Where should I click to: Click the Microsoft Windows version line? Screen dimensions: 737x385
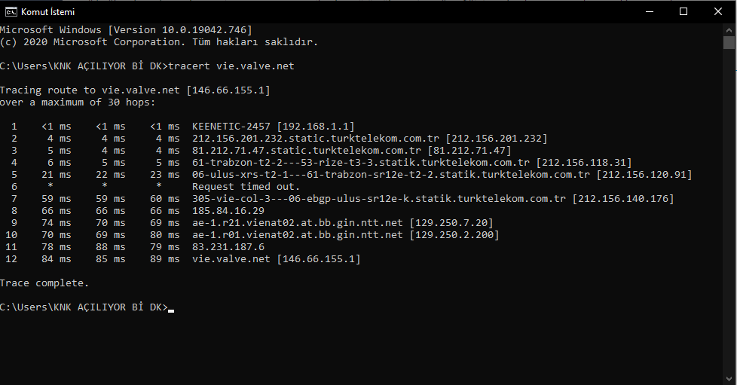tap(126, 30)
